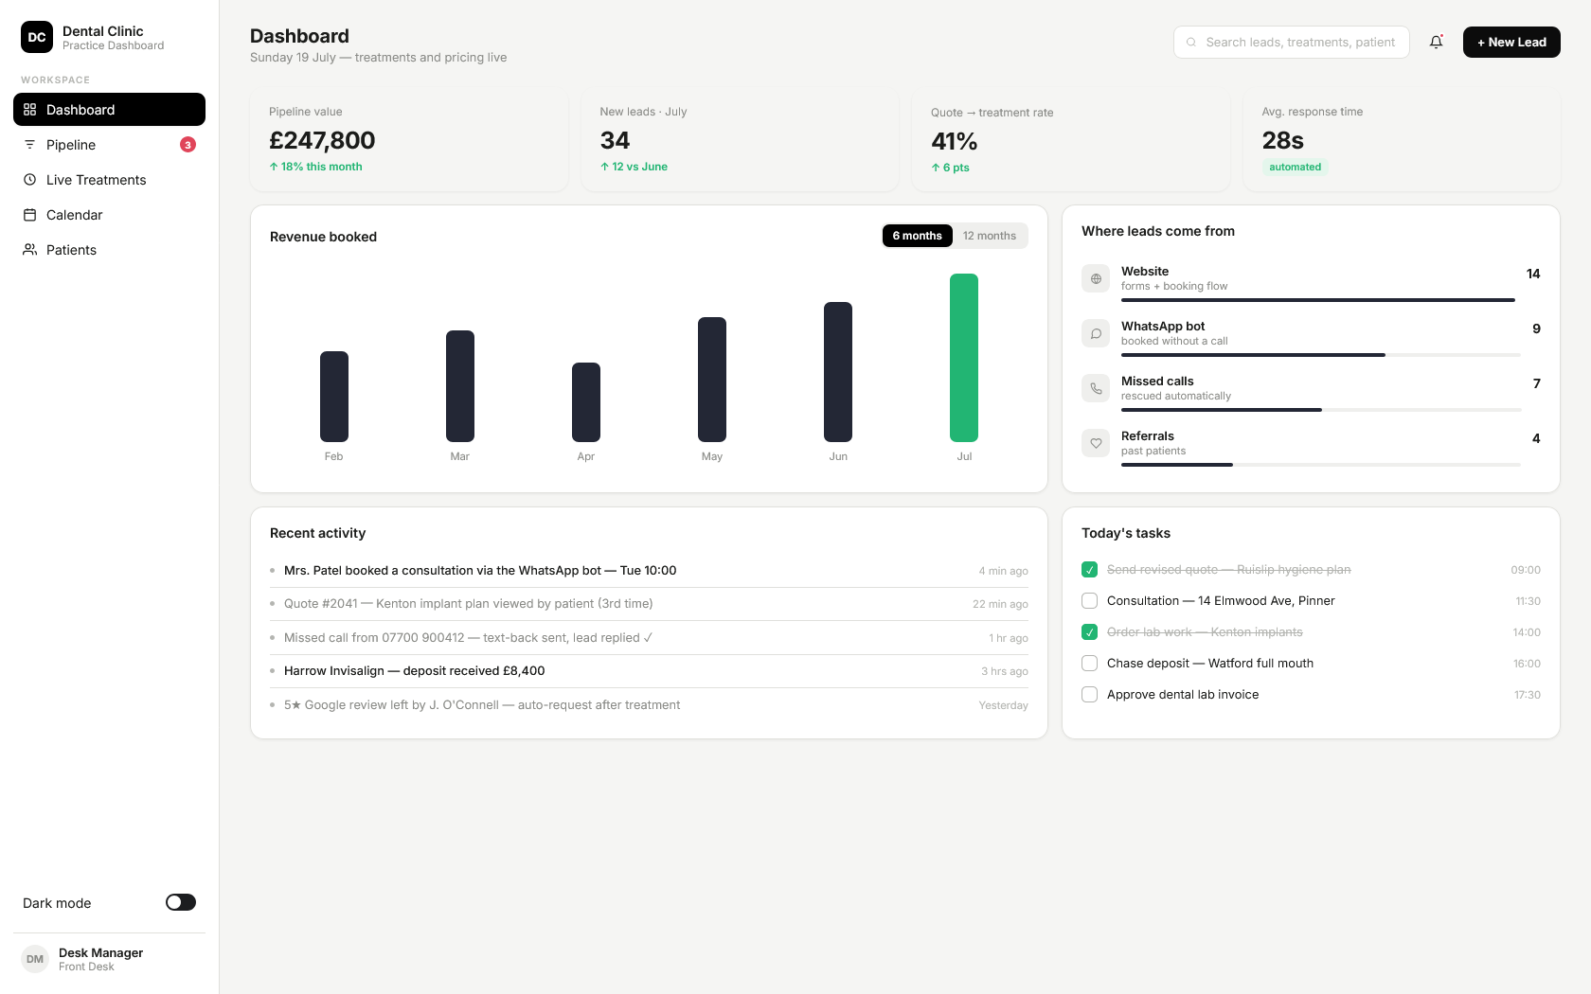Click the Website leads count 14
This screenshot has height=994, width=1591.
[1533, 274]
